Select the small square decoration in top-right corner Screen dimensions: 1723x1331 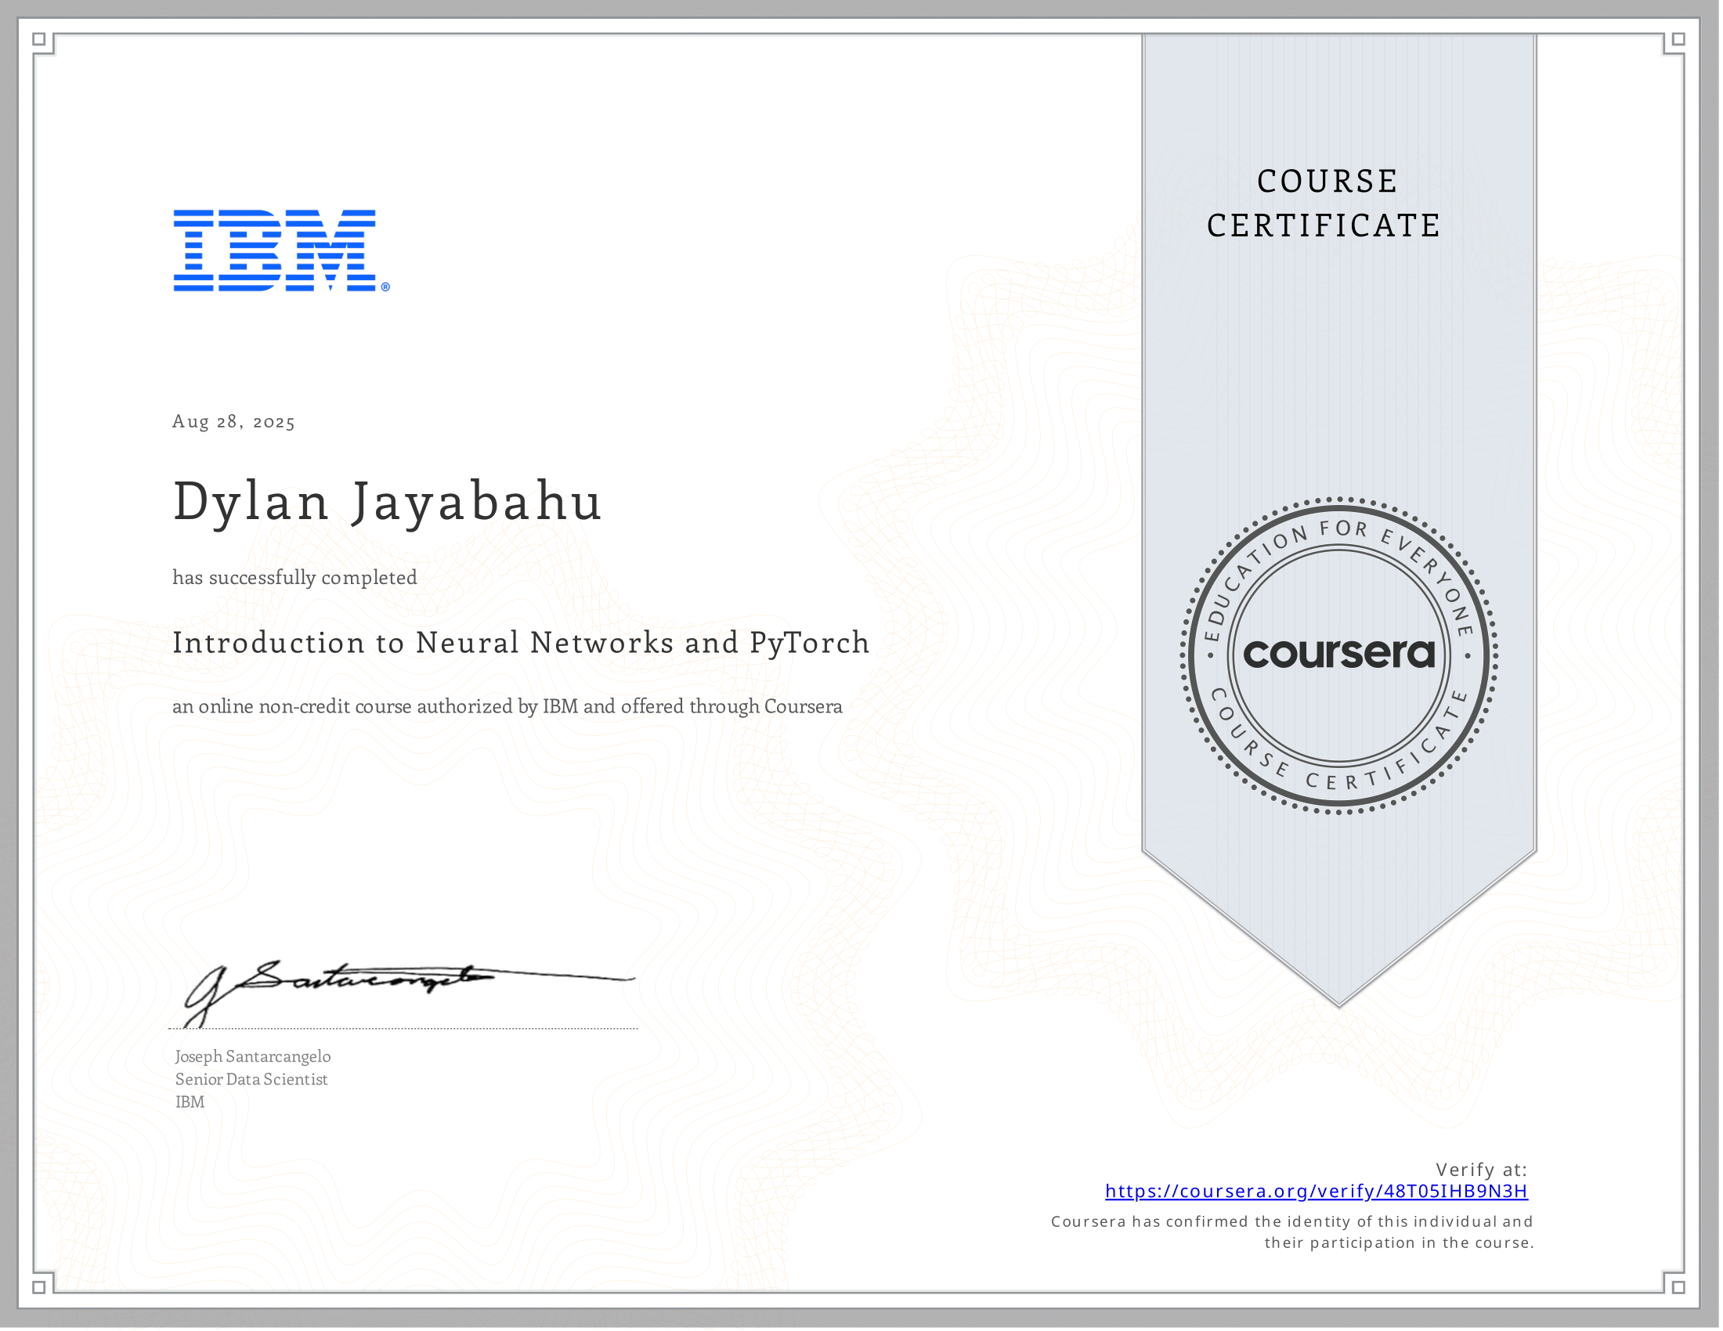coord(1679,41)
